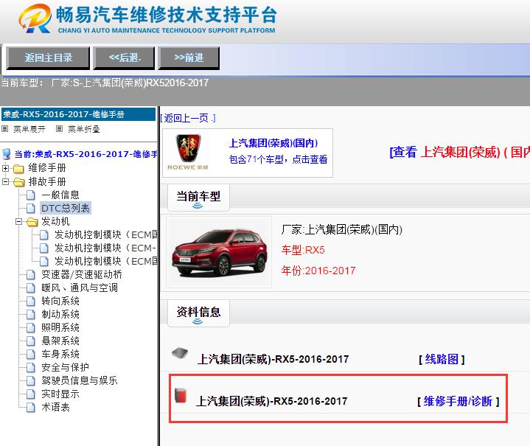Click the page icon next to 制动系统

(31, 315)
